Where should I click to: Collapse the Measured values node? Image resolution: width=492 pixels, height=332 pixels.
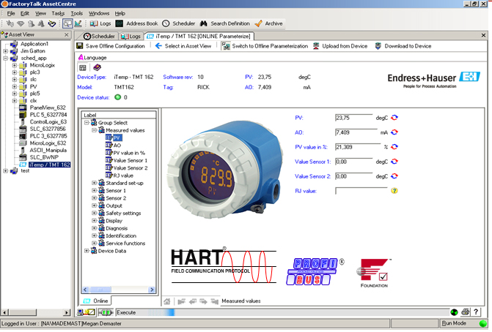[x=94, y=130]
